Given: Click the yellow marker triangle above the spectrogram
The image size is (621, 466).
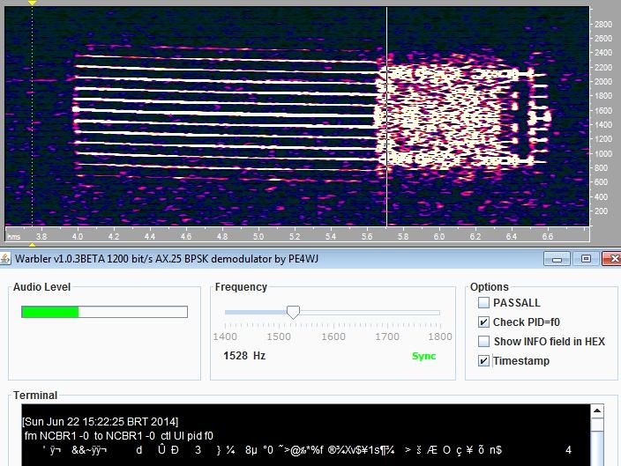Looking at the screenshot, I should tap(33, 4).
